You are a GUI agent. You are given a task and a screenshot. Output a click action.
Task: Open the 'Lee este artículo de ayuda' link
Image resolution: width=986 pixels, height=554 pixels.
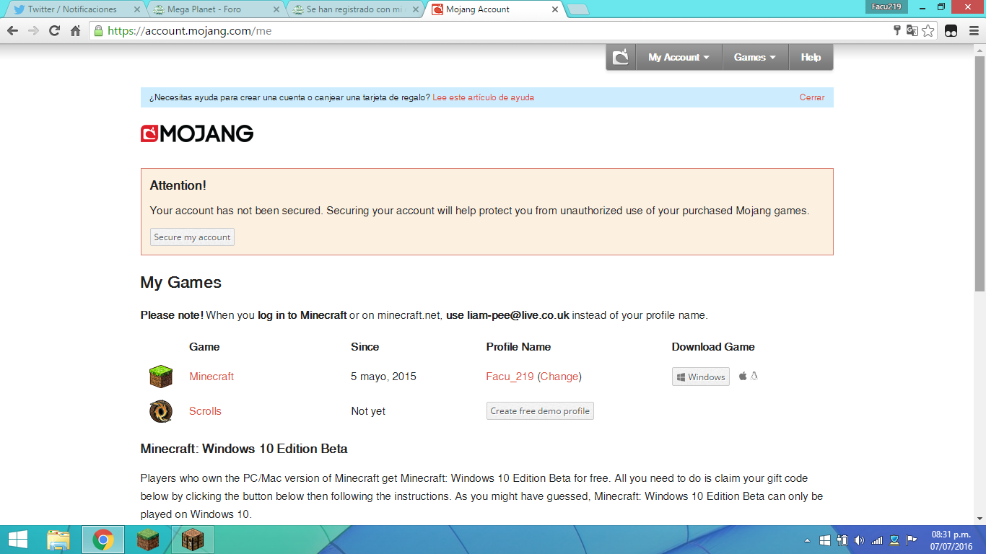coord(483,97)
